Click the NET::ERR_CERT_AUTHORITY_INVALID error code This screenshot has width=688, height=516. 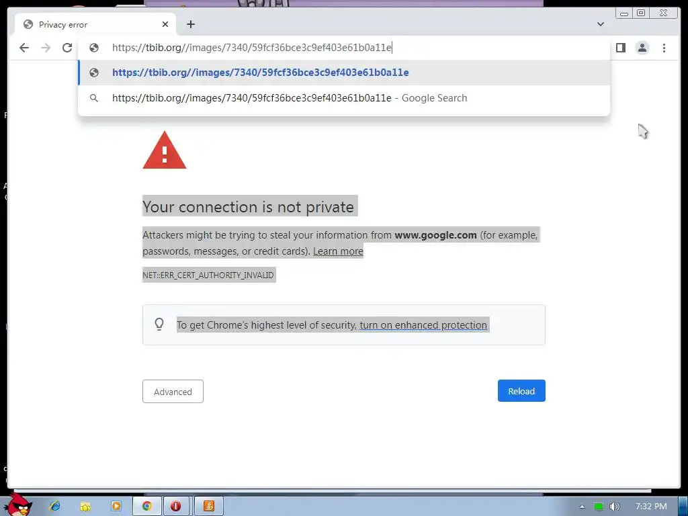[x=208, y=275]
